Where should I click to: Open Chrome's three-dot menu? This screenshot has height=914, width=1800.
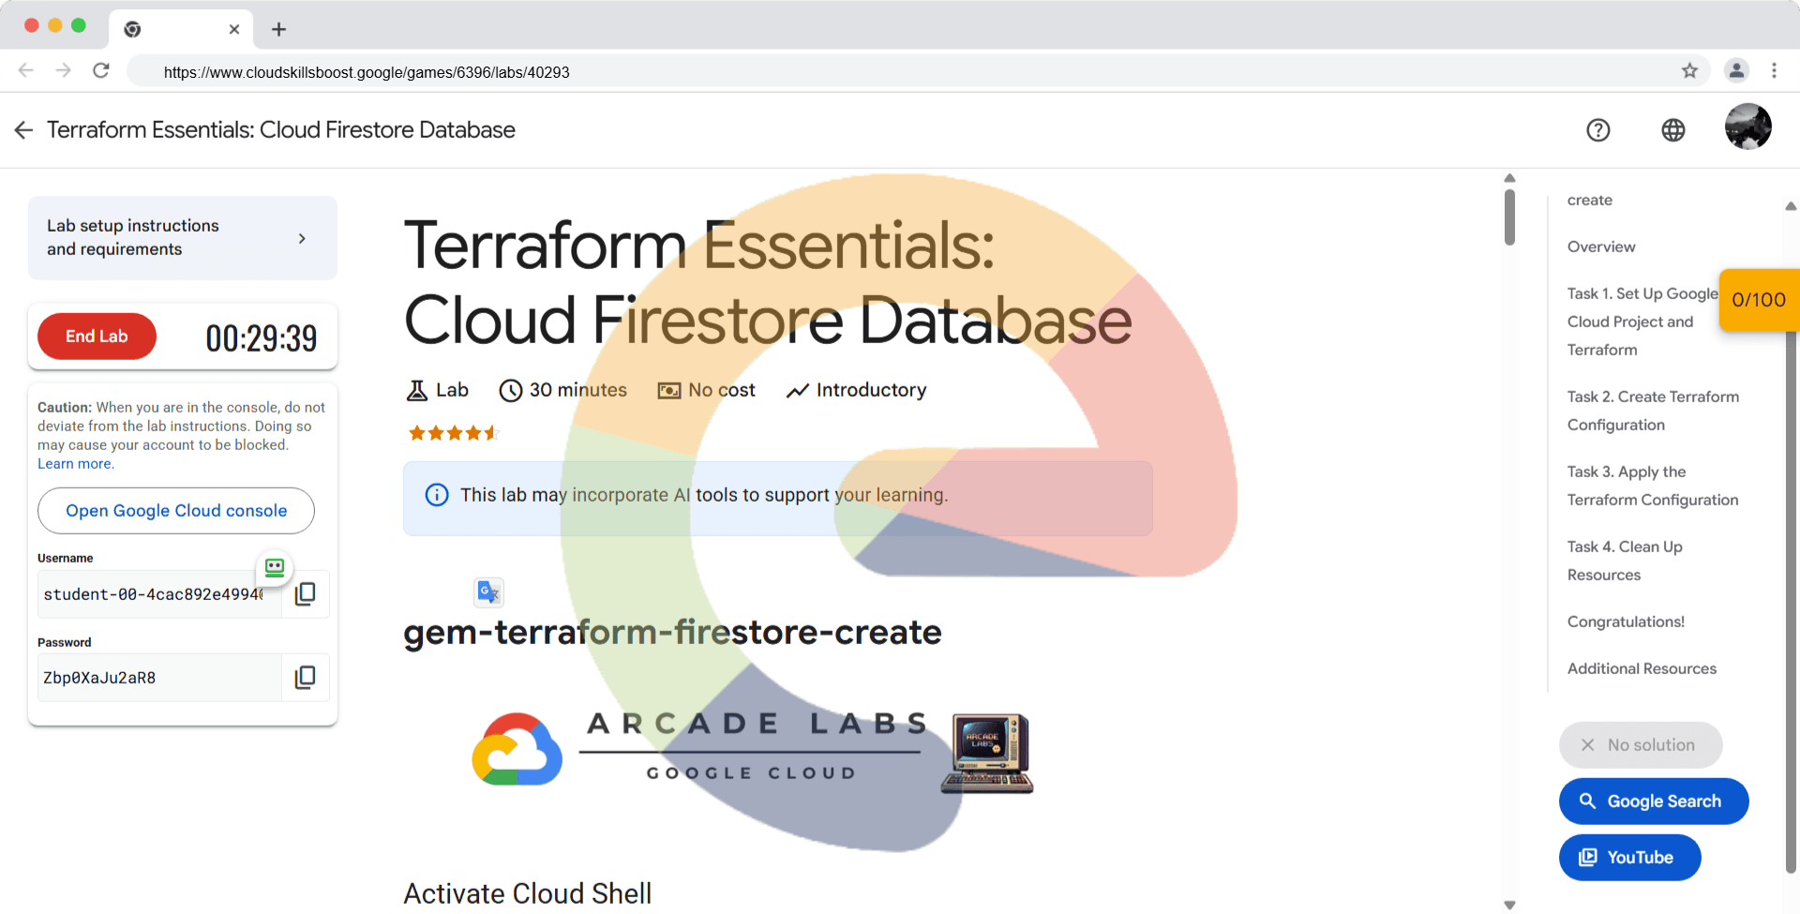(x=1774, y=70)
